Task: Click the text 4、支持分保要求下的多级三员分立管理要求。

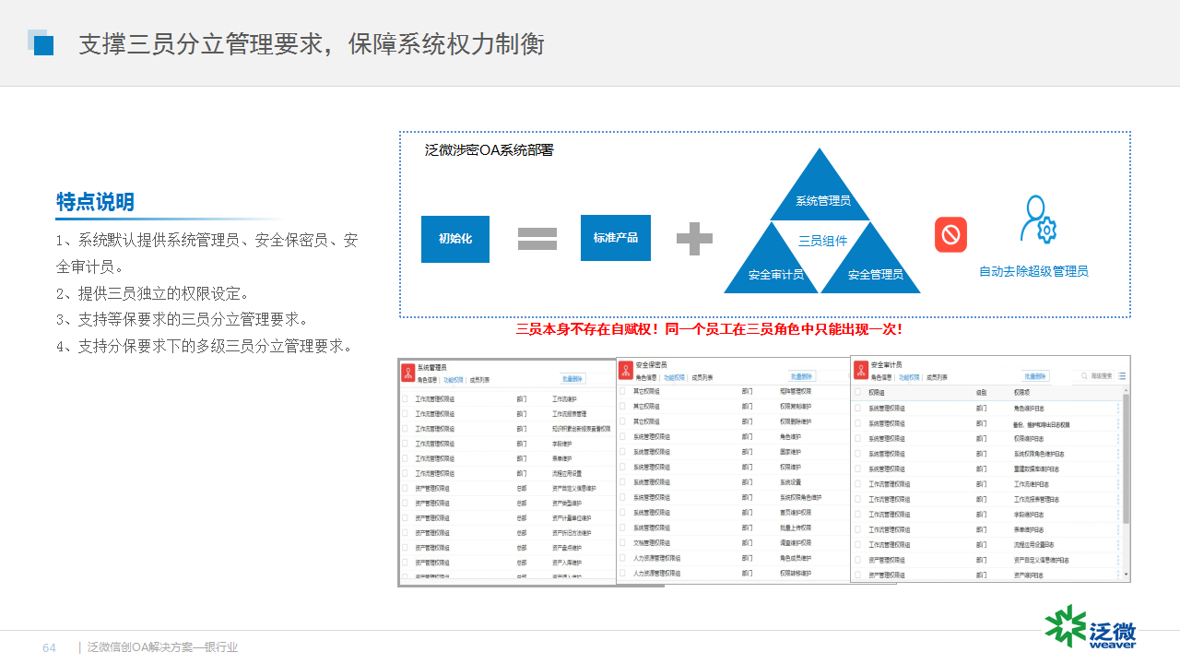Action: (x=204, y=347)
